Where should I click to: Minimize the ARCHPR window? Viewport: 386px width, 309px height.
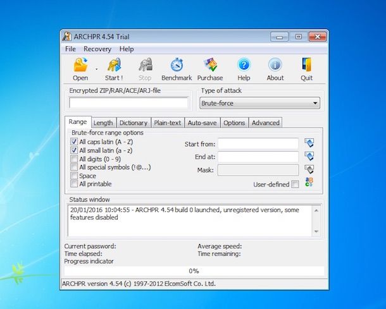click(279, 37)
